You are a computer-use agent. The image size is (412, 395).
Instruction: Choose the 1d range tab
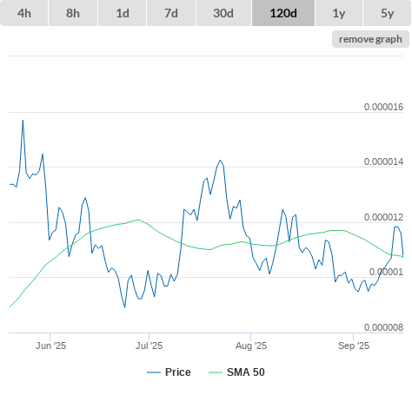[x=123, y=13]
